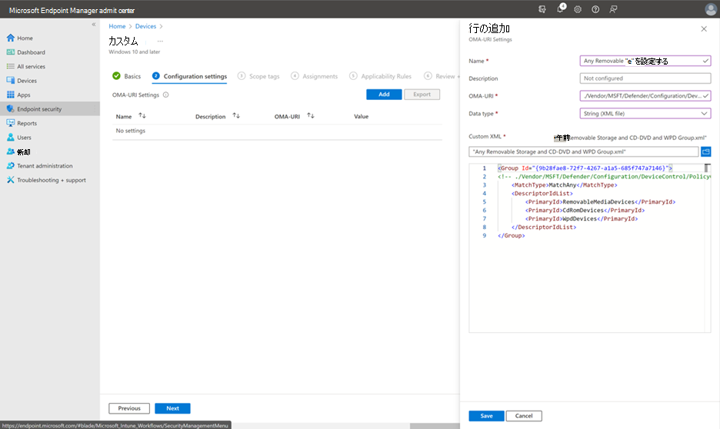
Task: Click the WpdDevices PrimaryId line
Action: [582, 219]
